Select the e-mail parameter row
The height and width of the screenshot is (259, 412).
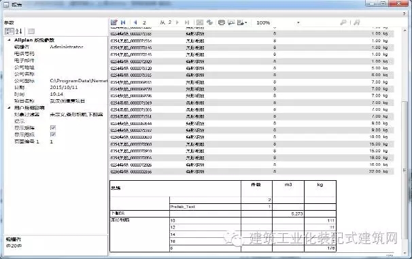[x=56, y=61]
